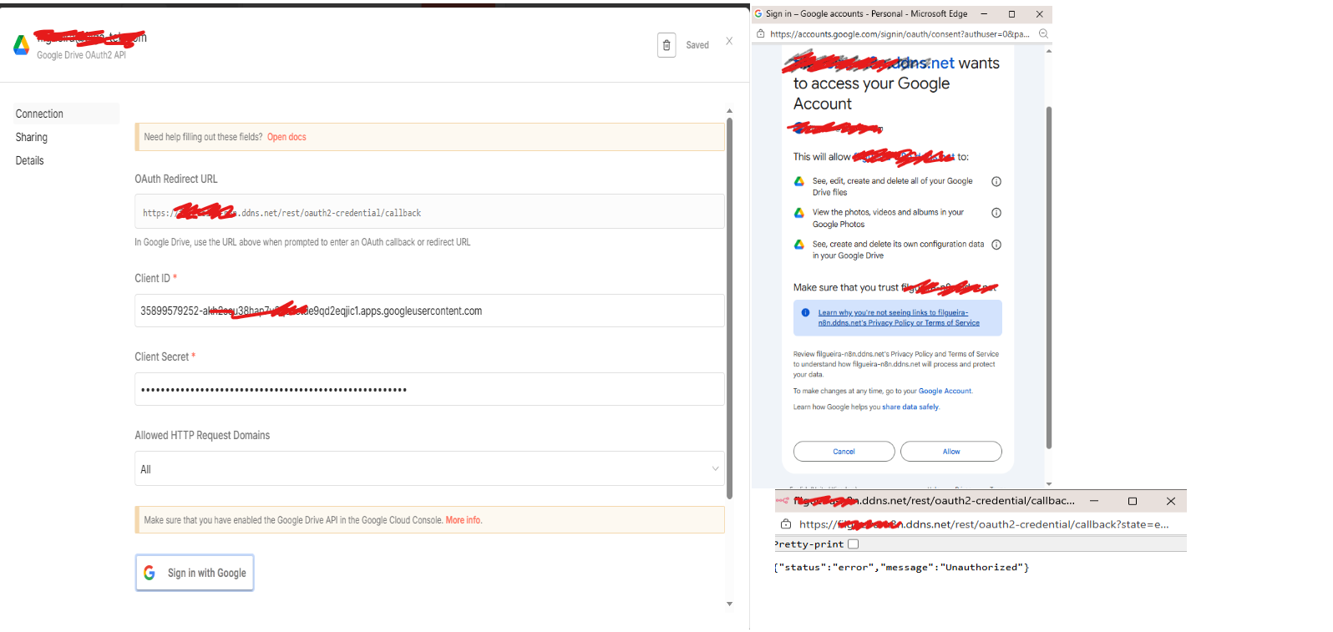
Task: Follow the More info link about Drive API
Action: click(464, 520)
